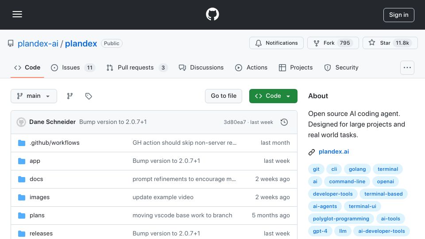Open 'GH action should skip non-server' commit message
The width and height of the screenshot is (425, 239).
[x=184, y=143]
